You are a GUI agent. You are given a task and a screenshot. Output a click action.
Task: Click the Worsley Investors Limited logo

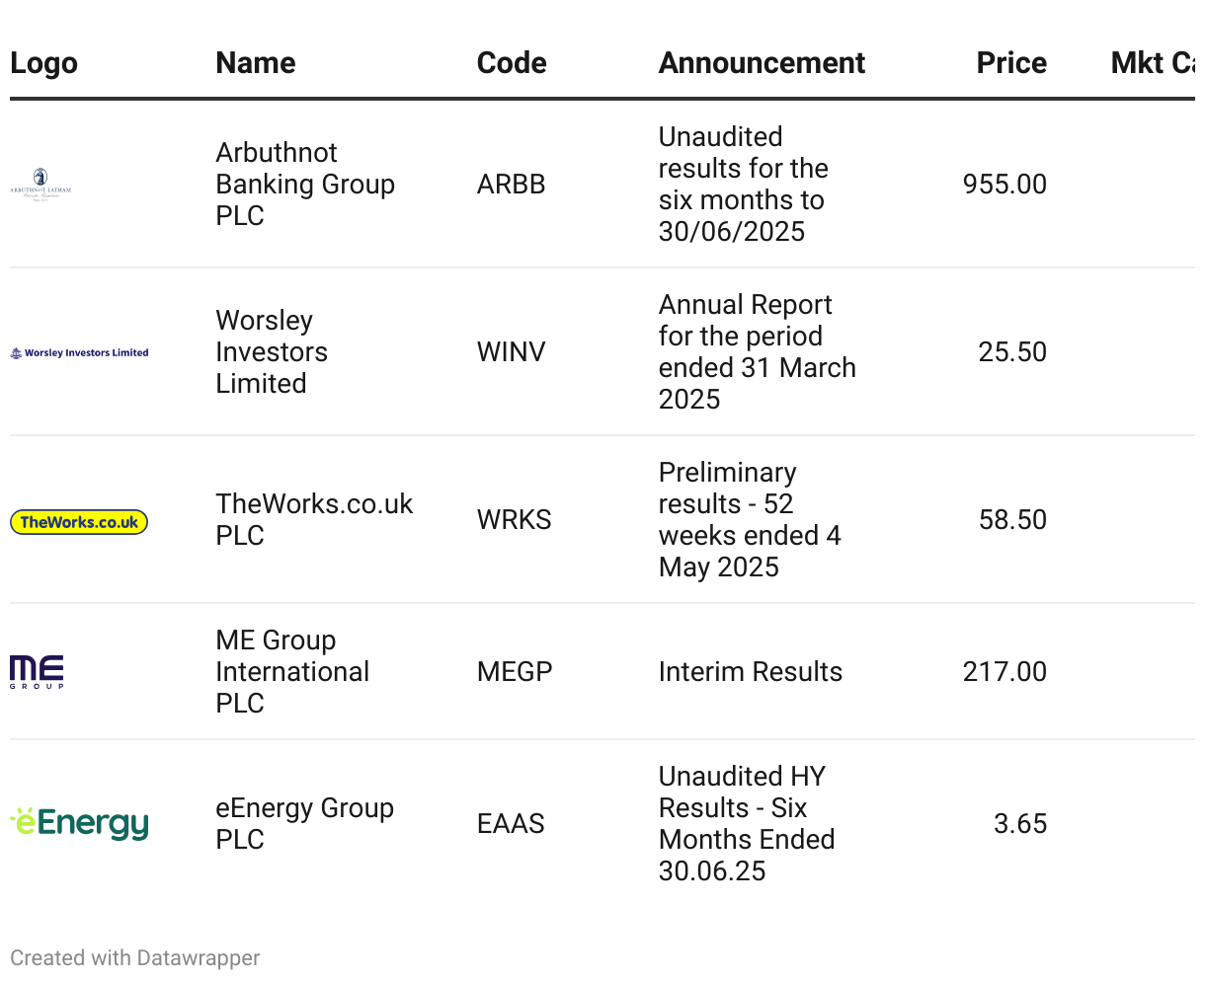click(79, 352)
